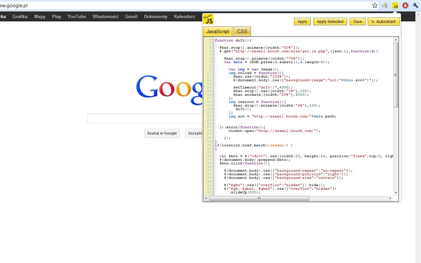Open Mapy in Google bar
Viewport: 421px width, 263px height.
(x=40, y=16)
